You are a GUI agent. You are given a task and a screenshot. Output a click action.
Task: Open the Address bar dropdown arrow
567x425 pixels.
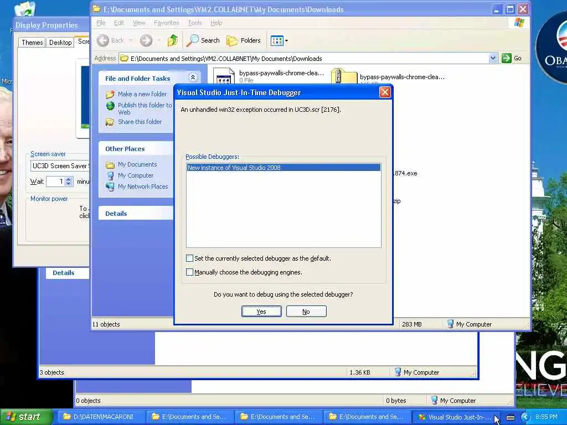click(x=493, y=58)
